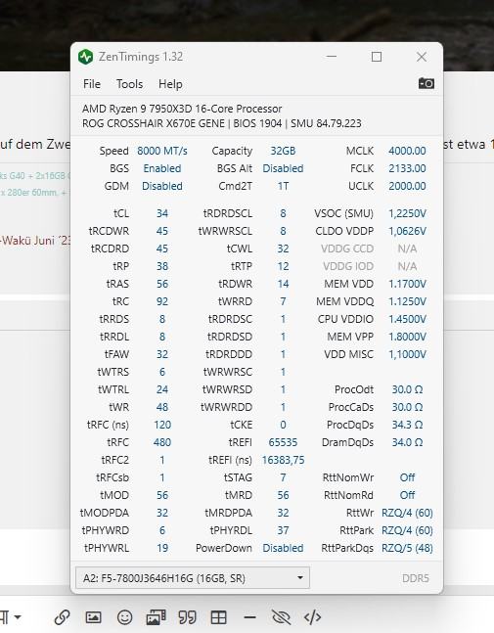Click the MEM VPP value 1.8000V

point(407,337)
